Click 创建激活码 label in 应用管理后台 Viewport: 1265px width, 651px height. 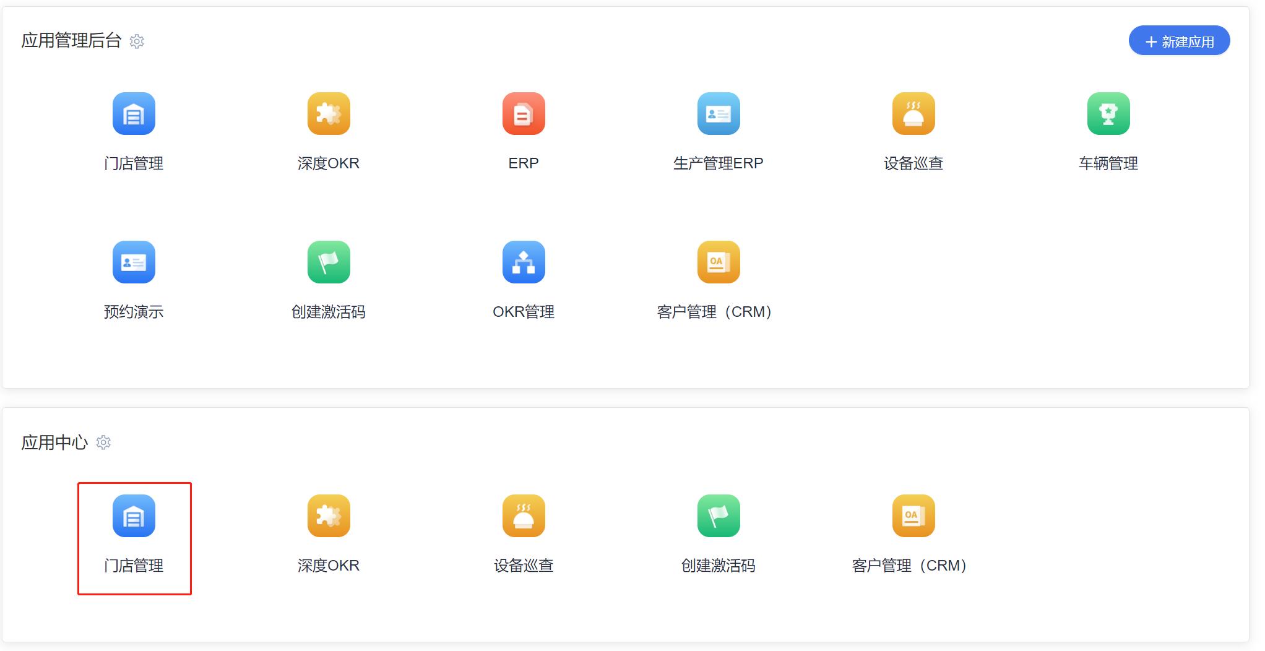(329, 312)
